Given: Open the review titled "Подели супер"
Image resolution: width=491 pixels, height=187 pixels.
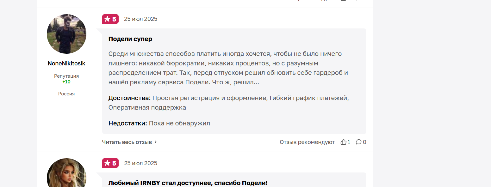Looking at the screenshot, I should click(x=130, y=39).
